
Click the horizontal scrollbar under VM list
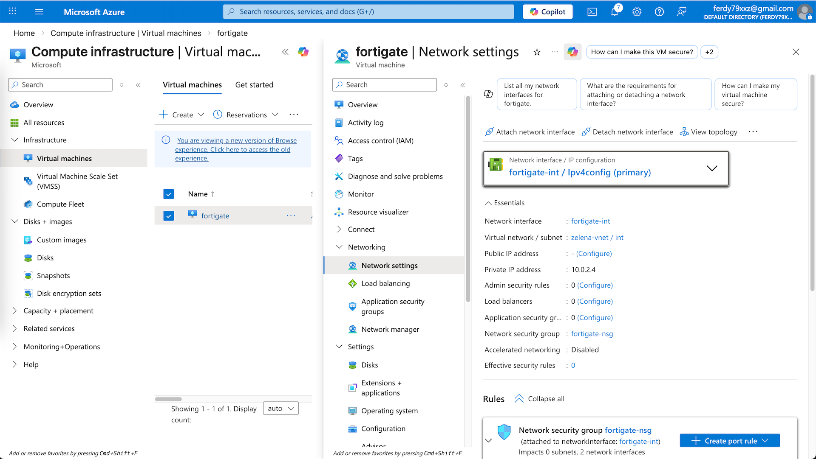(168, 399)
